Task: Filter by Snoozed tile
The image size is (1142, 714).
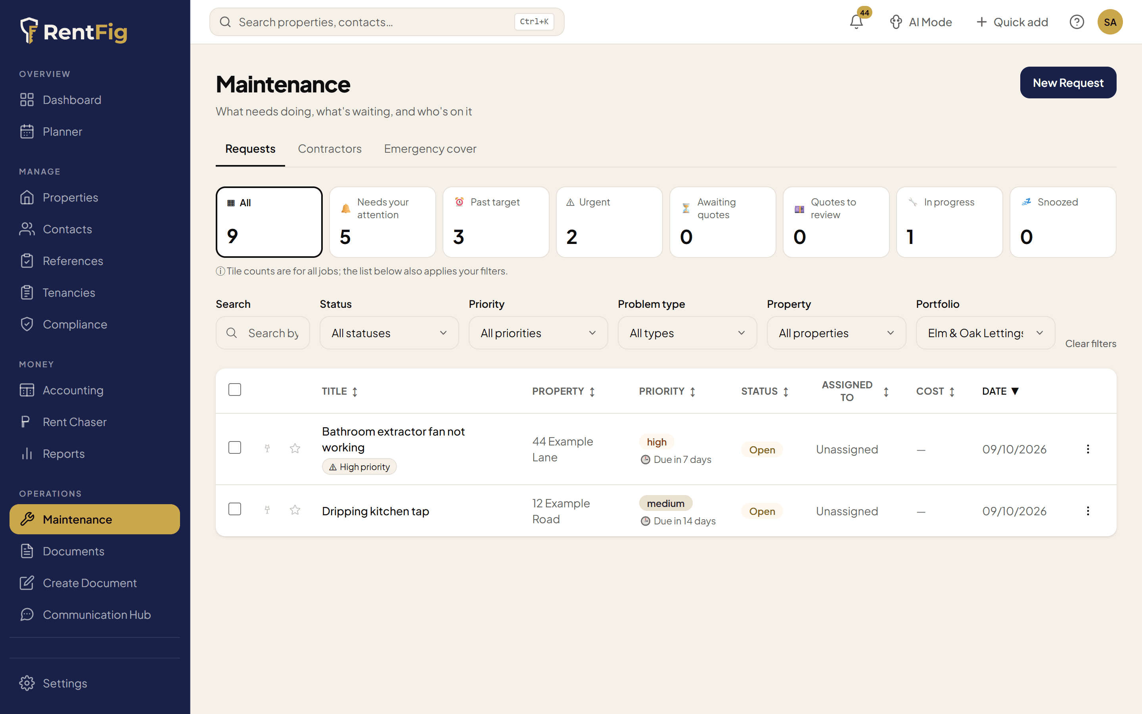Action: tap(1063, 222)
